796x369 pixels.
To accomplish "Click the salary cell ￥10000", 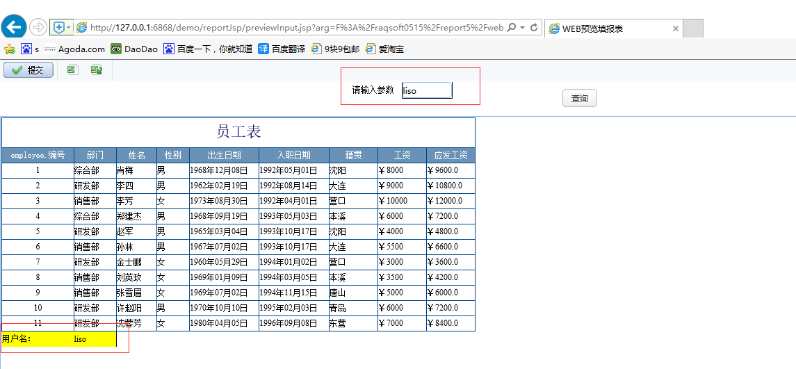I will click(x=402, y=201).
